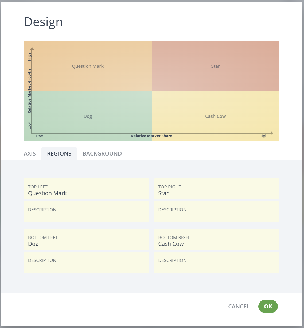This screenshot has width=304, height=328.
Task: Edit the Top Right region name field
Action: [x=217, y=189]
